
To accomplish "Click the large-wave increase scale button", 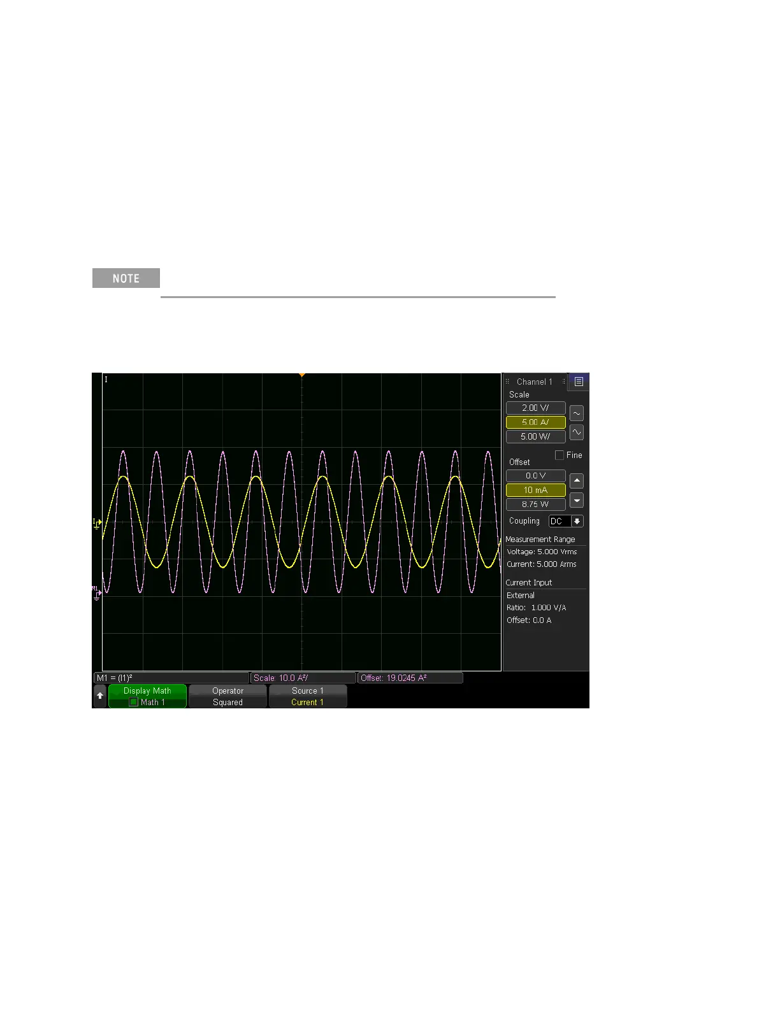I will click(577, 432).
